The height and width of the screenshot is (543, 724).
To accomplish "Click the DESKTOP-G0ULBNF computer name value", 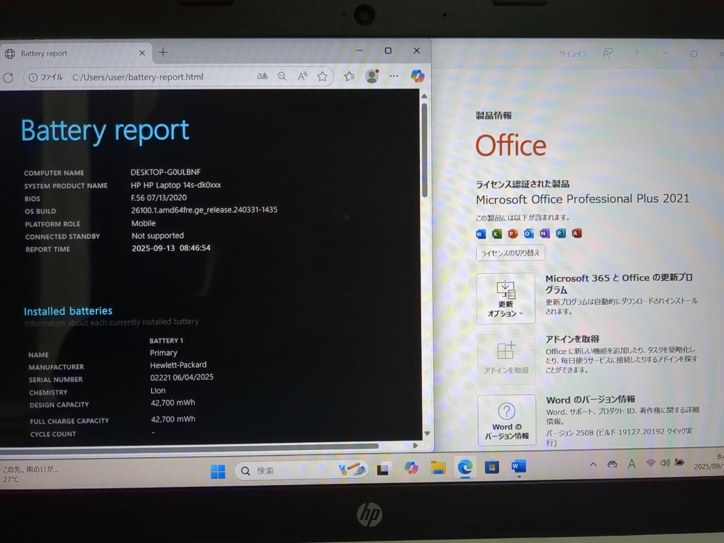I will 166,172.
